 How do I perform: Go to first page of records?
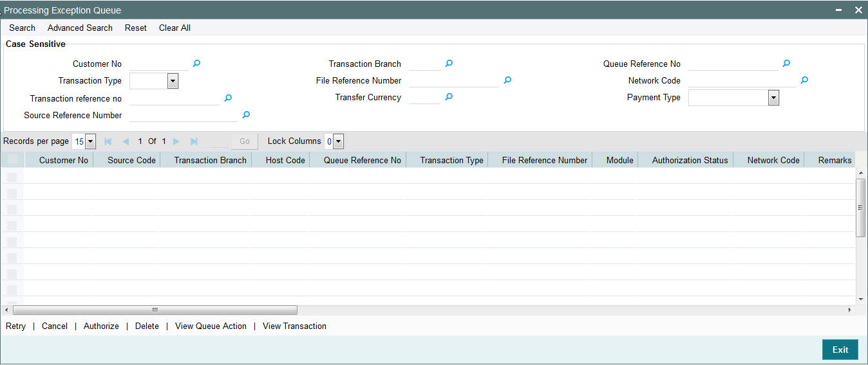point(108,141)
